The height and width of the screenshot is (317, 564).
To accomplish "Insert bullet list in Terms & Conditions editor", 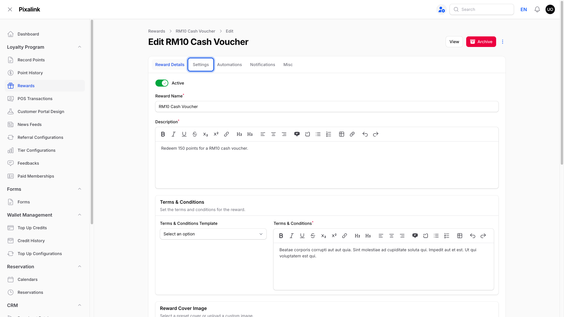I will (x=436, y=236).
